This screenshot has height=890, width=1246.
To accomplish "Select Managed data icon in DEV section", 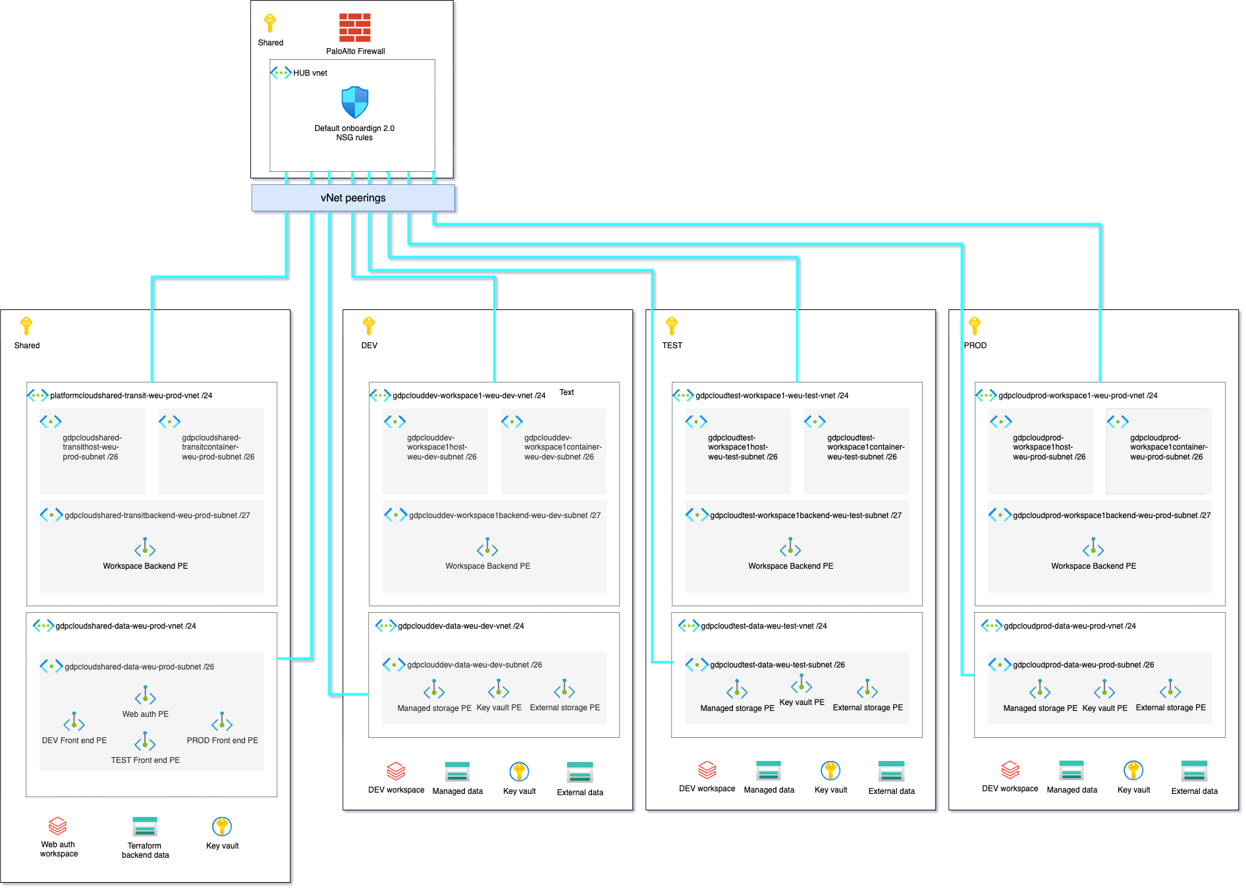I will tap(457, 772).
